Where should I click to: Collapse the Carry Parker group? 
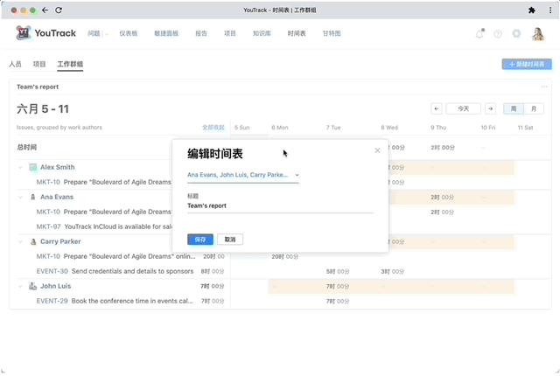(x=20, y=241)
